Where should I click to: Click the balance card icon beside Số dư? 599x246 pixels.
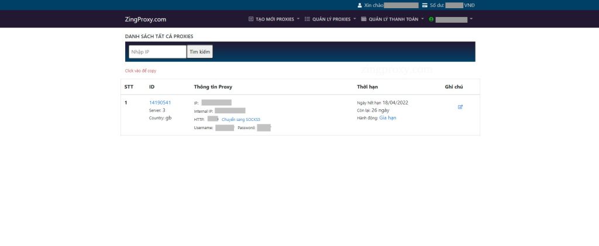point(425,5)
